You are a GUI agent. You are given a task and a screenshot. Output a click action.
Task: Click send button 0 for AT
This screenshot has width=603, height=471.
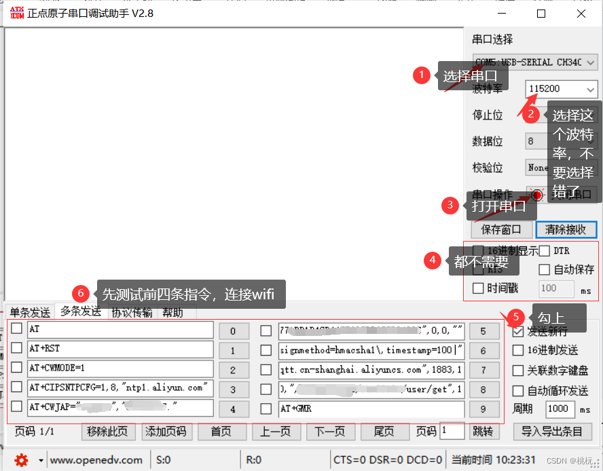pyautogui.click(x=234, y=331)
